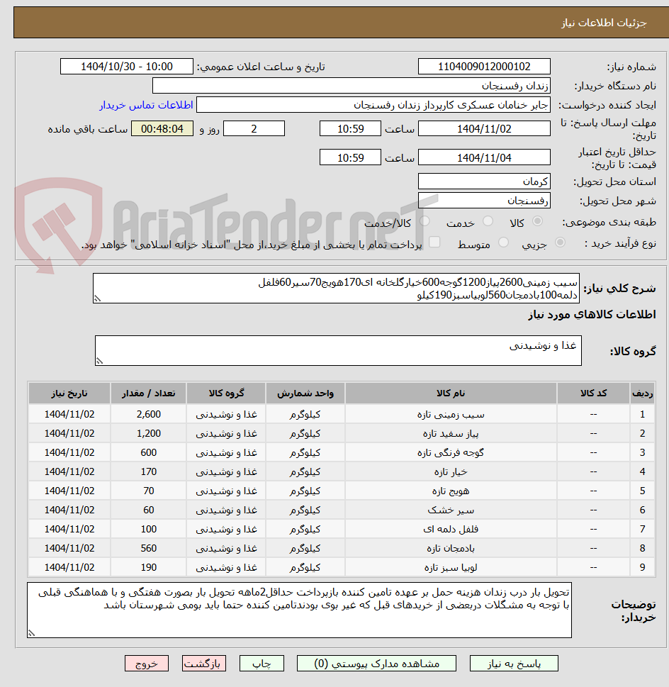Select the کالا/خدمت radio button
669x687 pixels.
[425, 222]
